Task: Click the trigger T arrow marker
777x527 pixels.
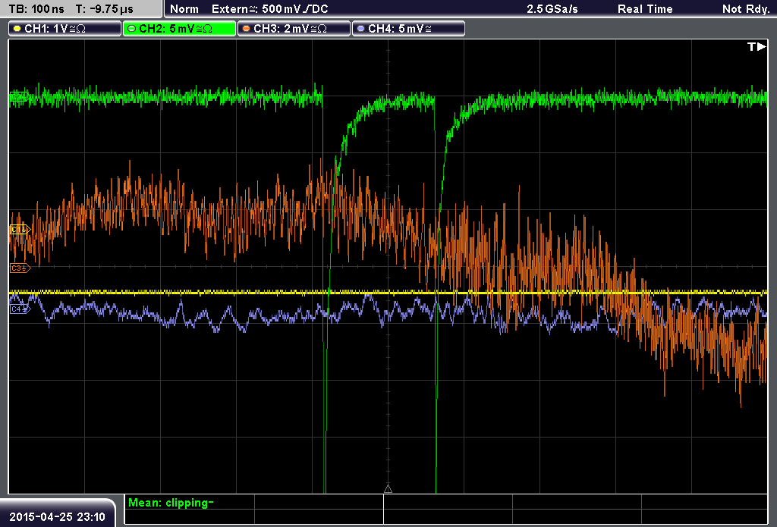Action: pos(757,46)
